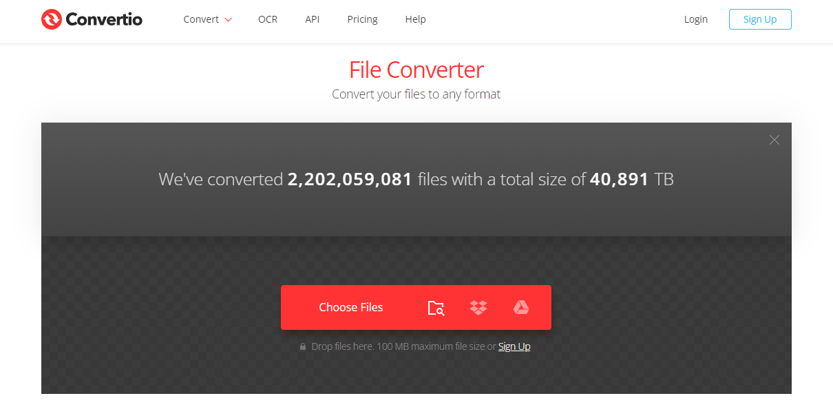Log in to your account

(x=695, y=19)
